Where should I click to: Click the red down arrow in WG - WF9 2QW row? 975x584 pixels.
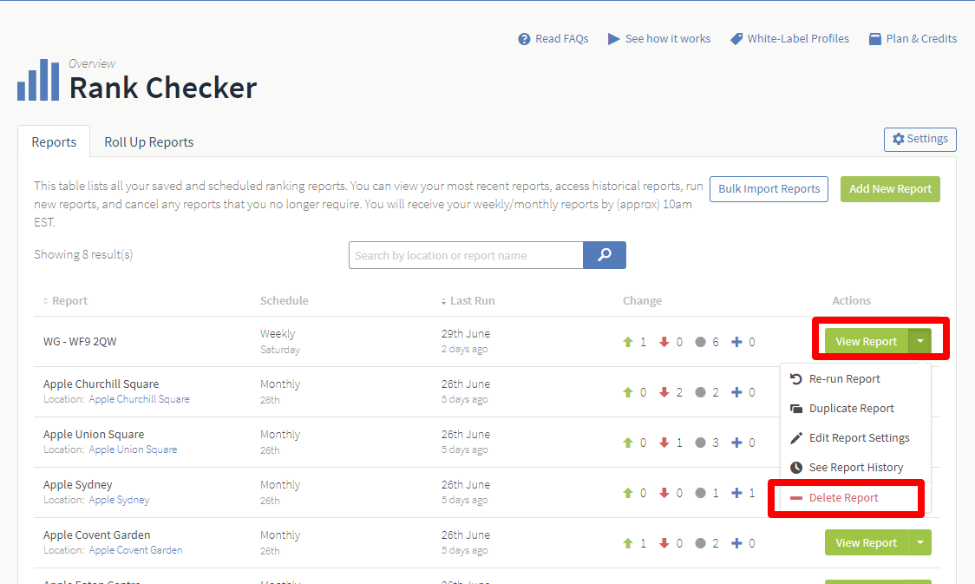(x=664, y=342)
